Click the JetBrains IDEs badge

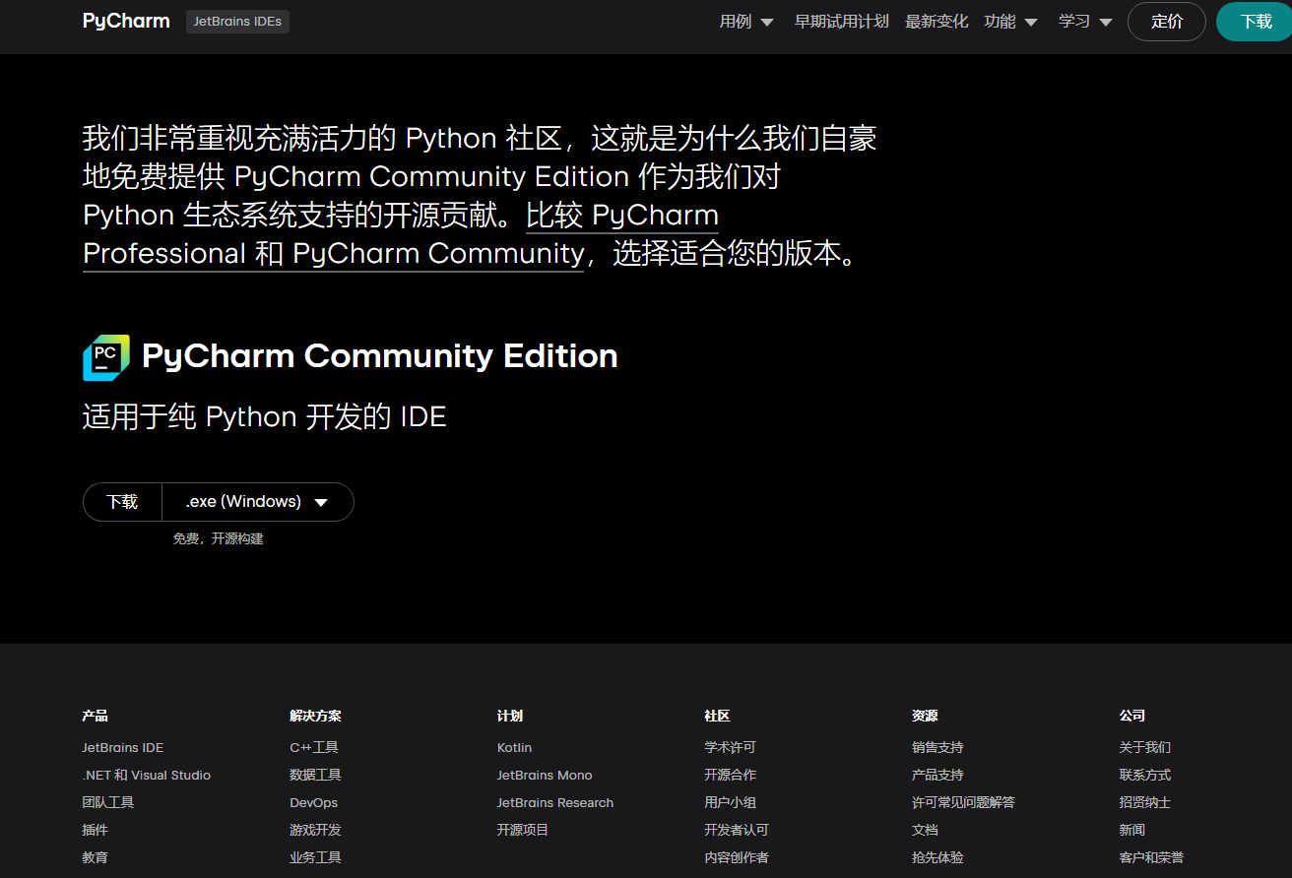tap(237, 21)
